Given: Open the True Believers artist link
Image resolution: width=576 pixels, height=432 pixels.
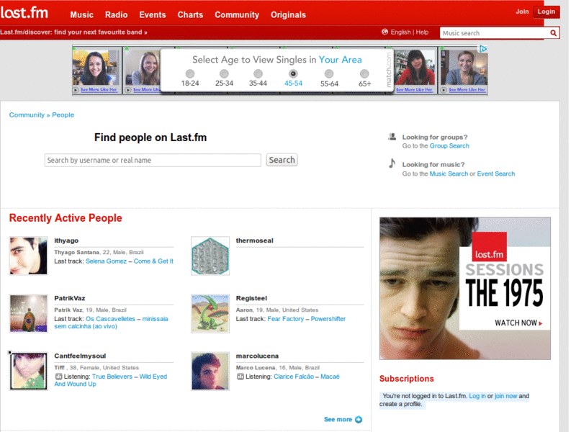Looking at the screenshot, I should pos(112,377).
